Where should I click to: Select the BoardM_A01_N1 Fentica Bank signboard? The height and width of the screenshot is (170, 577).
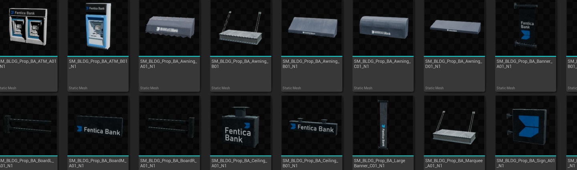[x=98, y=125]
